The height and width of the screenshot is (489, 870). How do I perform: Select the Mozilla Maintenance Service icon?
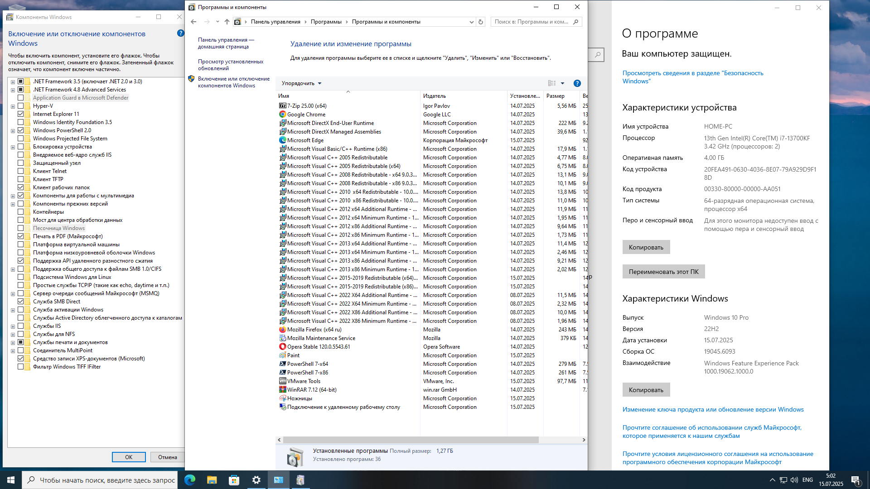[283, 338]
